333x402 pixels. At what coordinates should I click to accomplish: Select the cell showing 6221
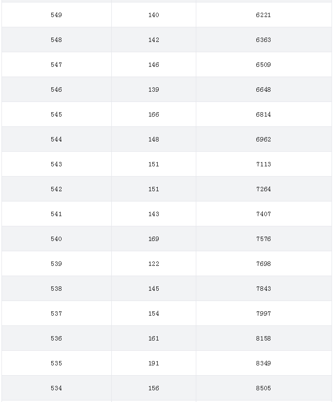(x=264, y=15)
